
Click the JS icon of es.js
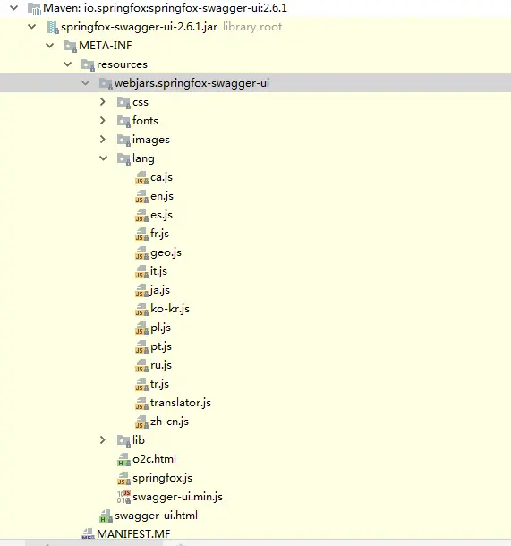141,215
